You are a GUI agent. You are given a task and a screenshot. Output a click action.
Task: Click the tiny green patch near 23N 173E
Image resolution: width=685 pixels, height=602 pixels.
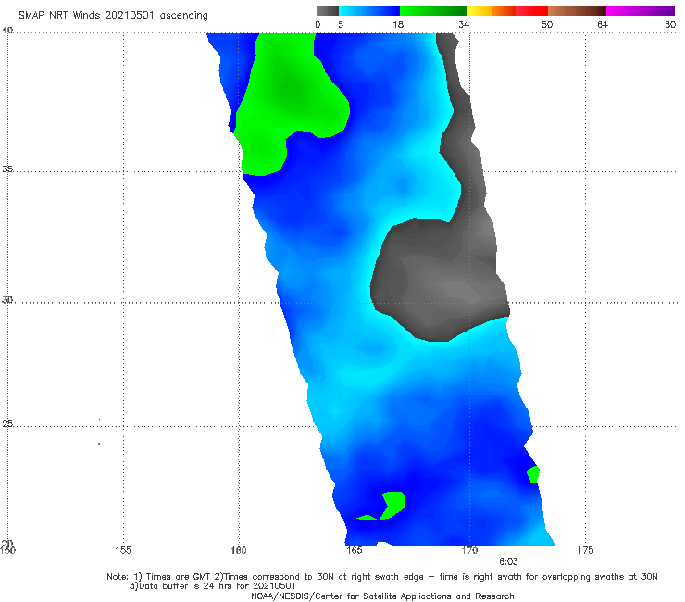533,474
